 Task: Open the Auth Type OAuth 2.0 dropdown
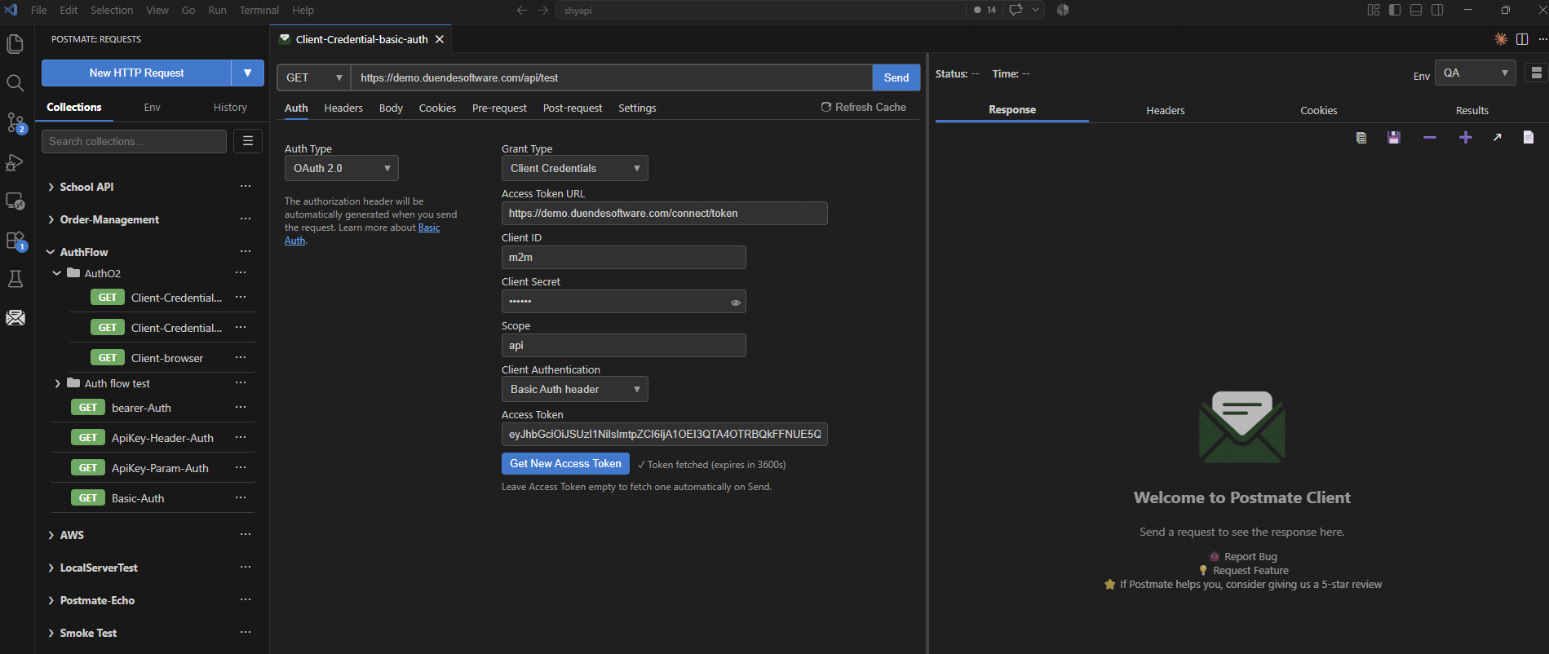coord(342,168)
